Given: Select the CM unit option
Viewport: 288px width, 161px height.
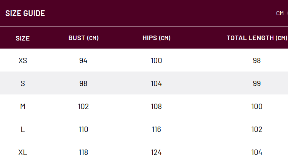Looking at the screenshot, I should [x=280, y=13].
